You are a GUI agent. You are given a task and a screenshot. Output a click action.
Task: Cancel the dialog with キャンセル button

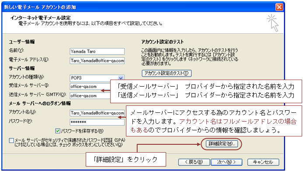coord(263,162)
